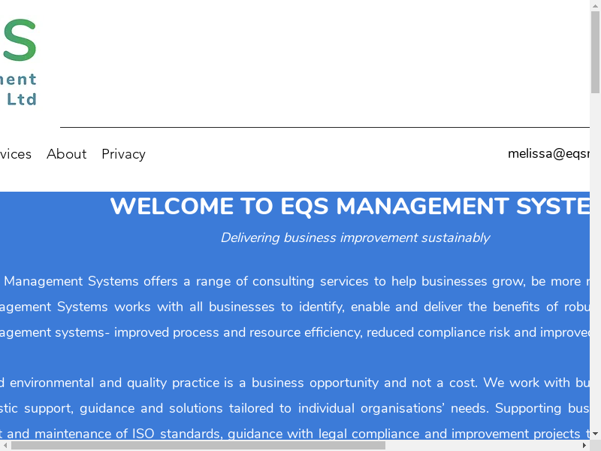This screenshot has width=601, height=451.
Task: Go to the Privacy page
Action: click(123, 154)
